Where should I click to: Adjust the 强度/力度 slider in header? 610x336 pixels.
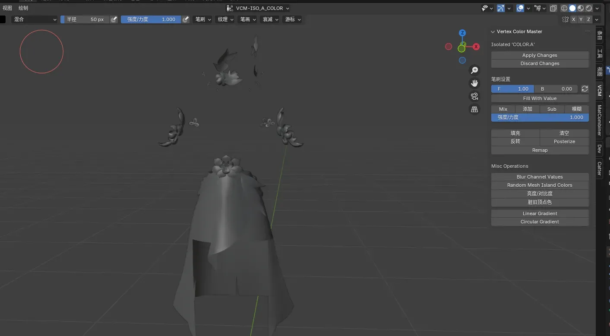[x=151, y=19]
